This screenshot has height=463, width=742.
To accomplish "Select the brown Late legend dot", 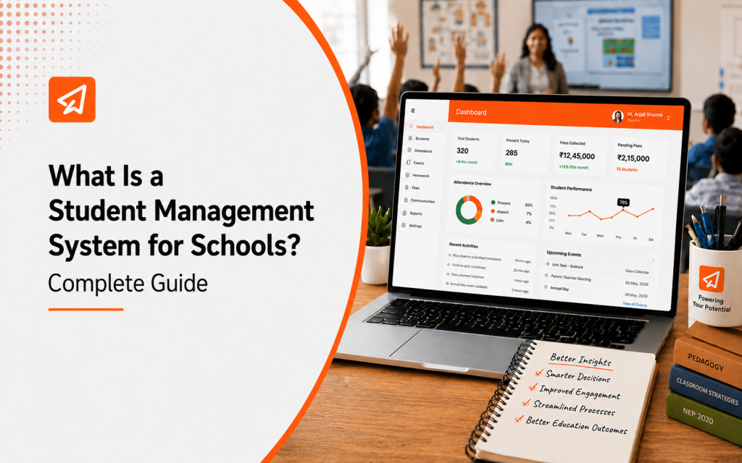I will (x=492, y=220).
